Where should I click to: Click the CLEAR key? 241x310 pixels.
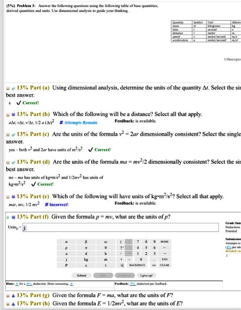(x=164, y=265)
